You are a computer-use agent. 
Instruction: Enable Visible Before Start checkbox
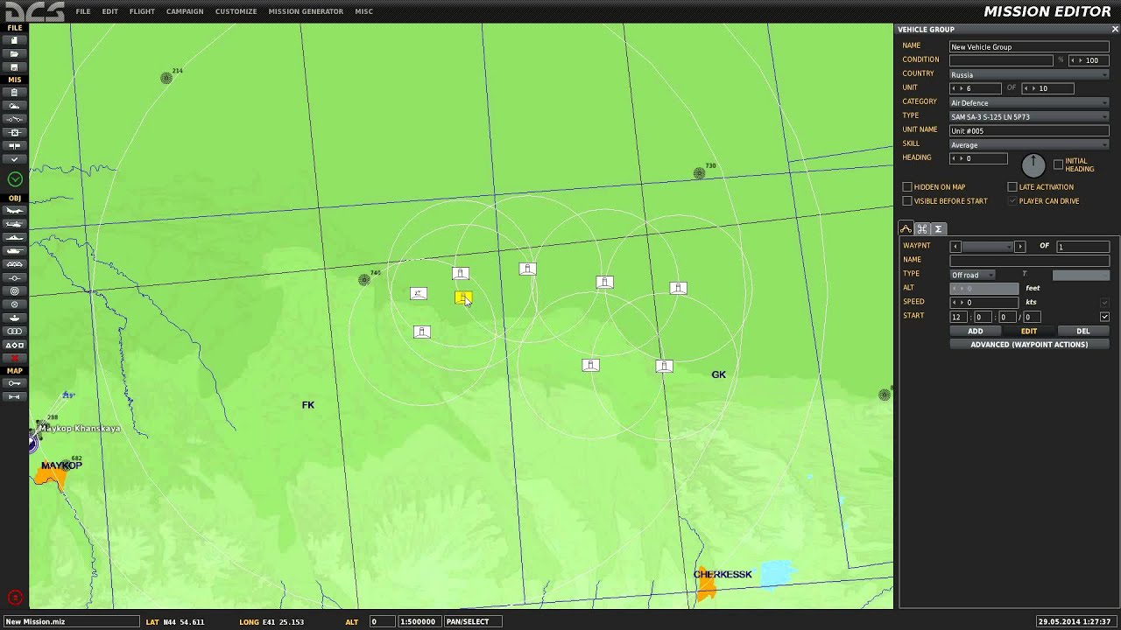pyautogui.click(x=907, y=201)
